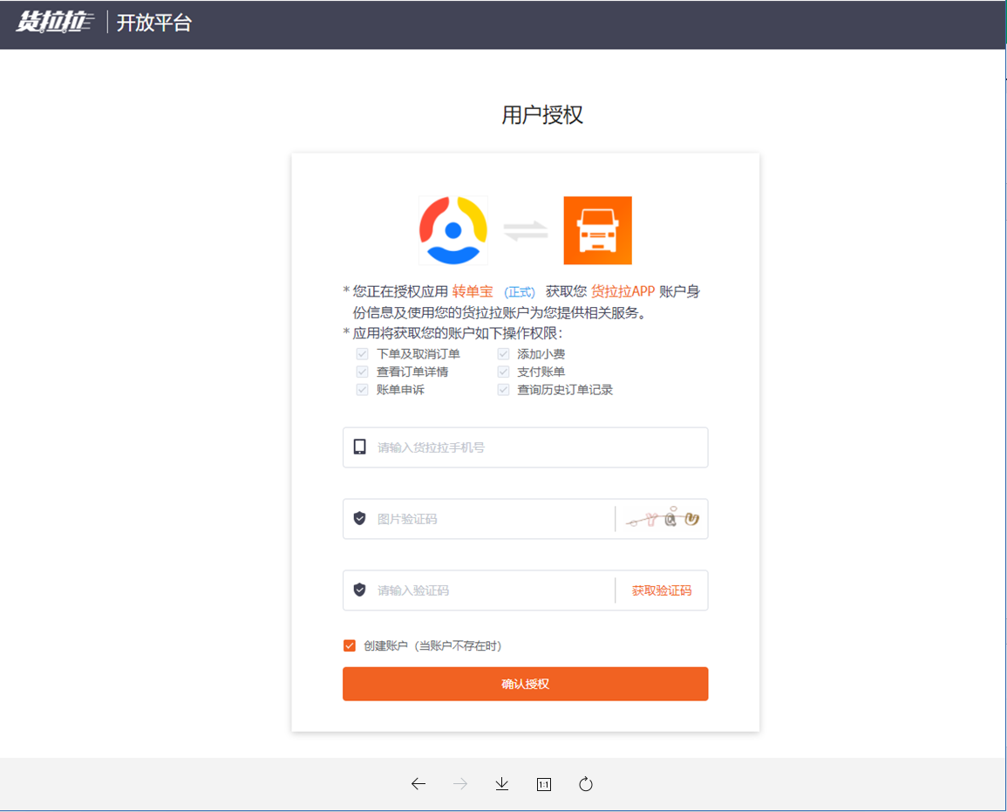Image resolution: width=1007 pixels, height=812 pixels.
Task: Go back with the left arrow
Action: [418, 784]
